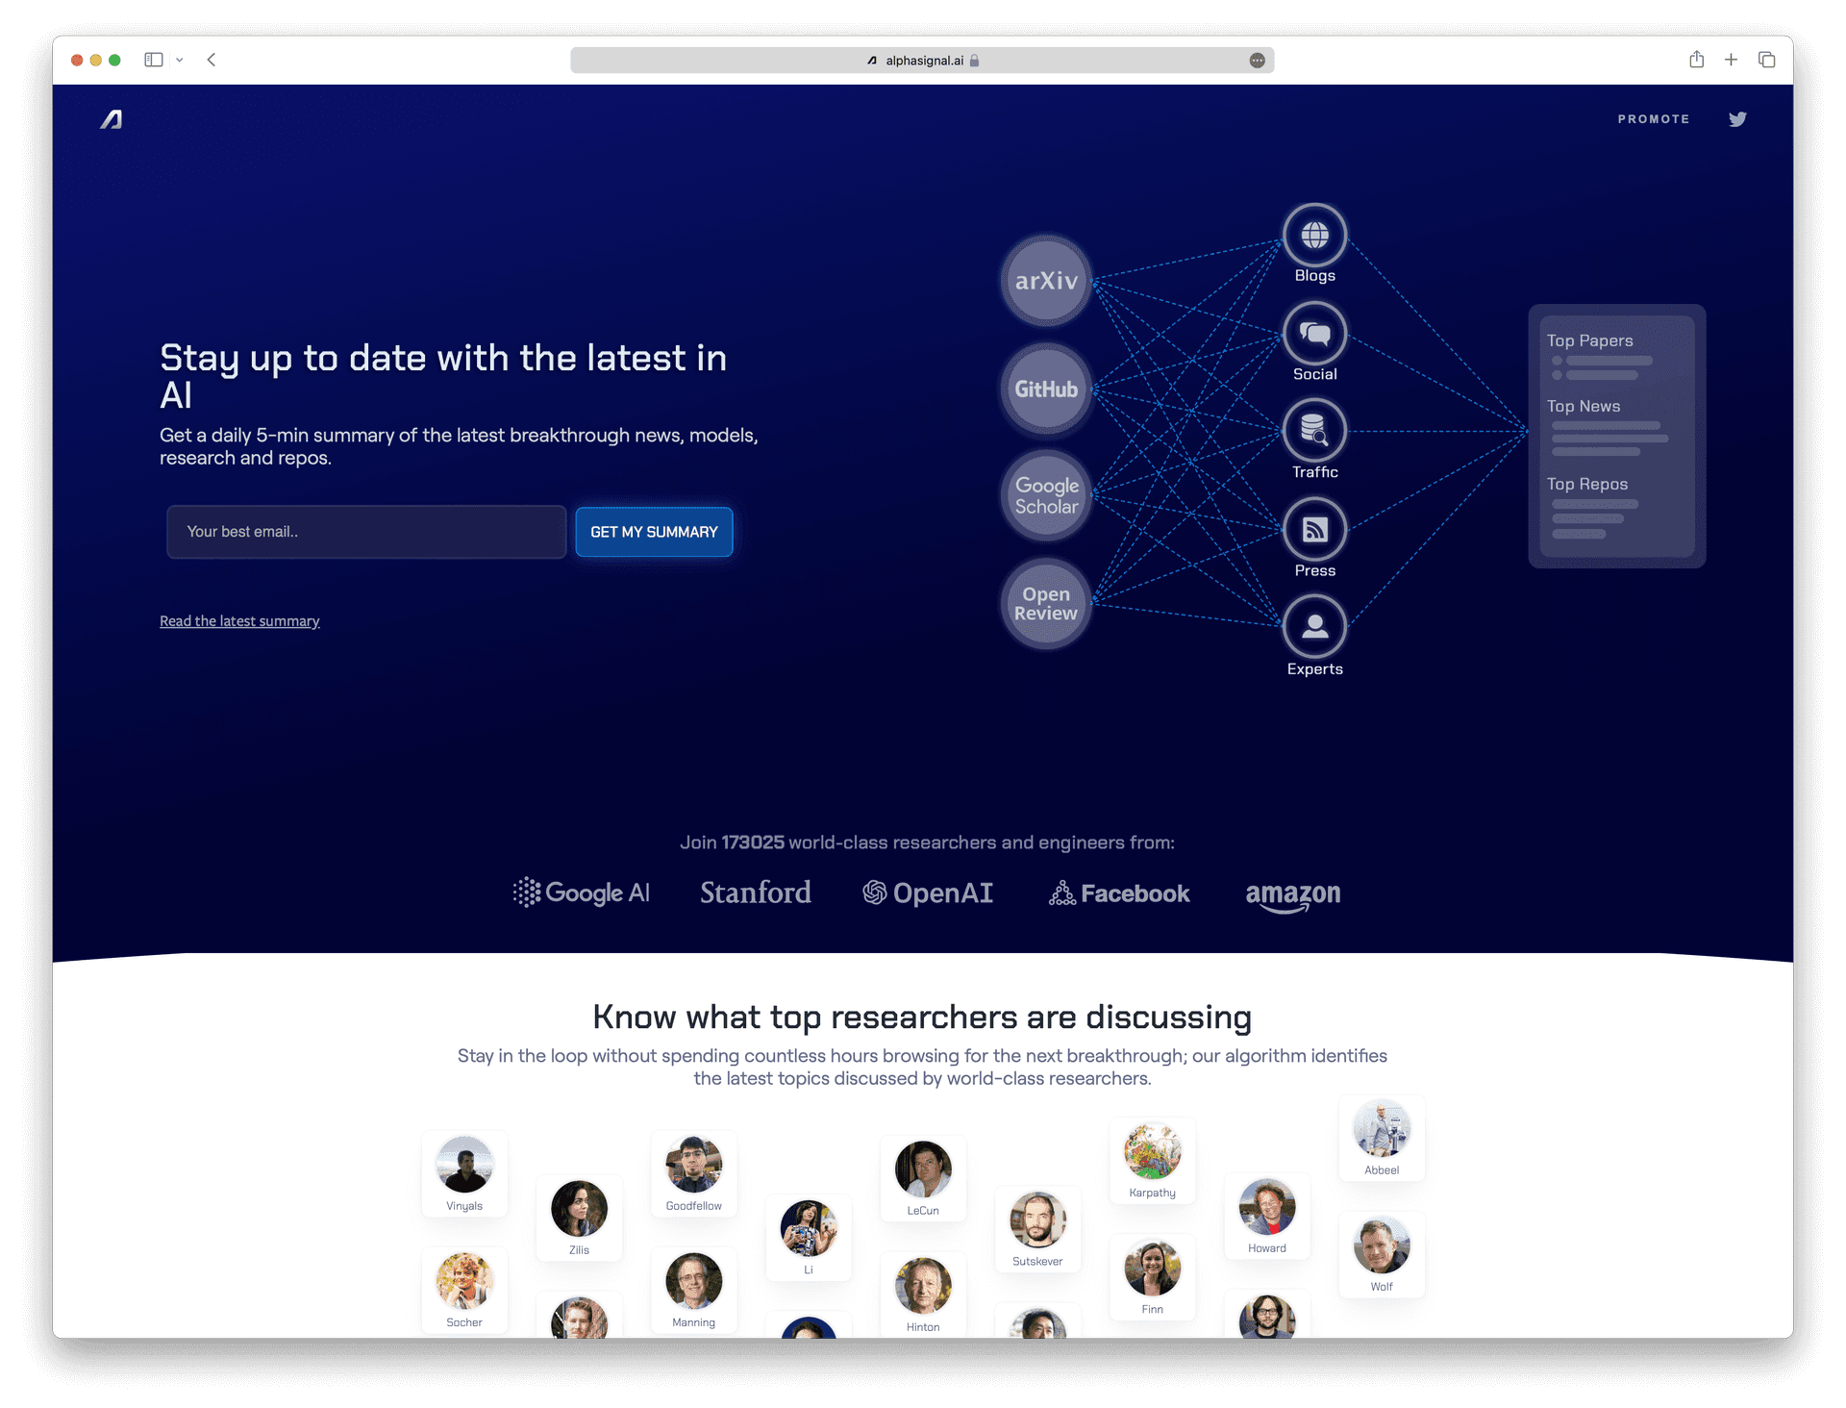Click the Wolf researcher avatar
Viewport: 1846px width, 1408px height.
tap(1382, 1245)
